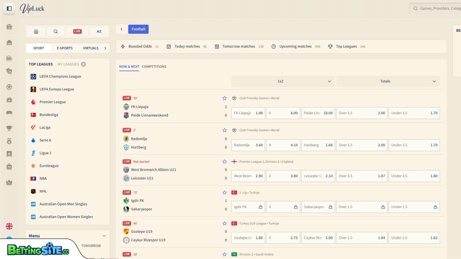Switch sorting to A-Z view
This screenshot has height=259, width=461.
click(99, 31)
